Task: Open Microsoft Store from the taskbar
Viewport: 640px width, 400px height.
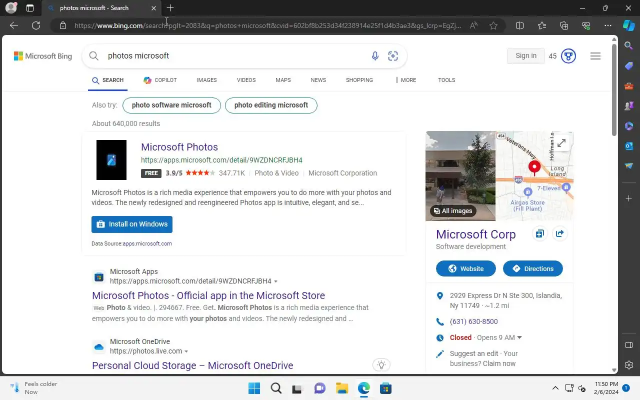Action: click(x=385, y=388)
